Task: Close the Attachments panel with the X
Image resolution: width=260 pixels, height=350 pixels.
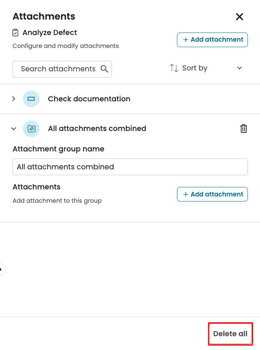Action: (x=240, y=17)
